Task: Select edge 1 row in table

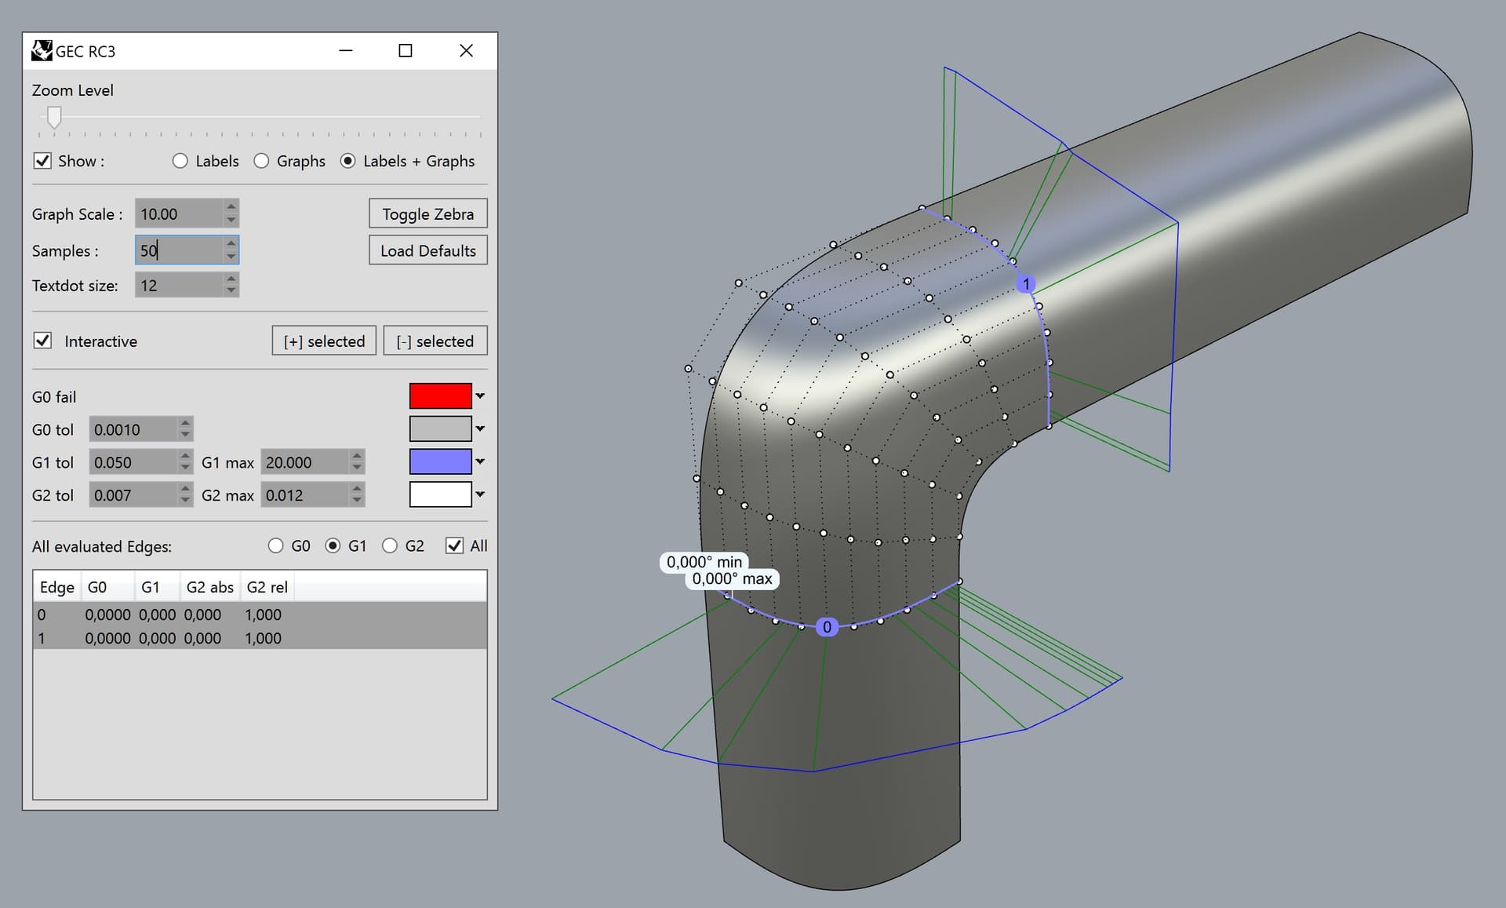Action: click(x=260, y=638)
